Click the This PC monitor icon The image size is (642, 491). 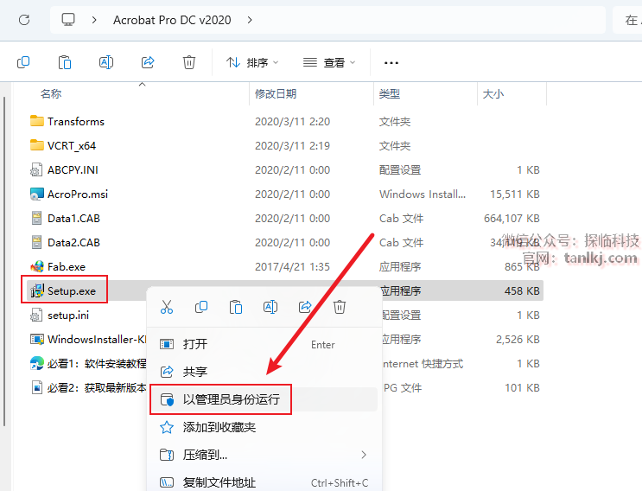pyautogui.click(x=68, y=20)
